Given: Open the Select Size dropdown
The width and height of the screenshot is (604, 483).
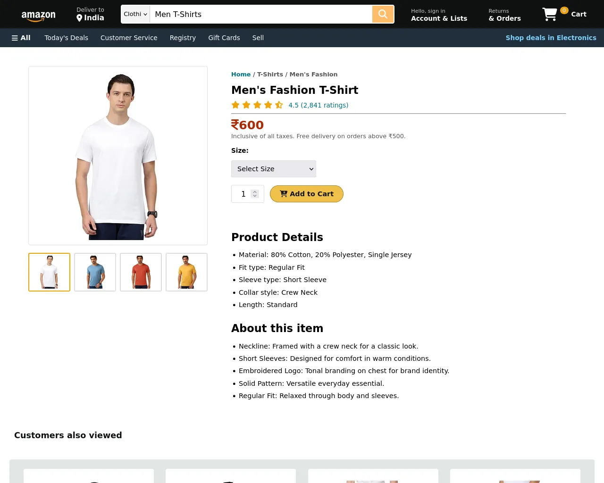Looking at the screenshot, I should [x=274, y=169].
